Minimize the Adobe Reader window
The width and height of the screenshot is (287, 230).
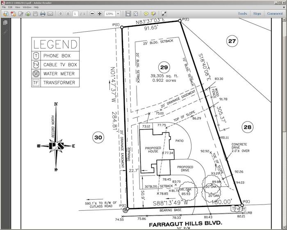[276, 3]
